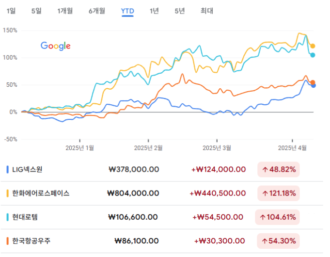Click the price ₩378,000.00
The image size is (330, 257).
click(x=134, y=169)
